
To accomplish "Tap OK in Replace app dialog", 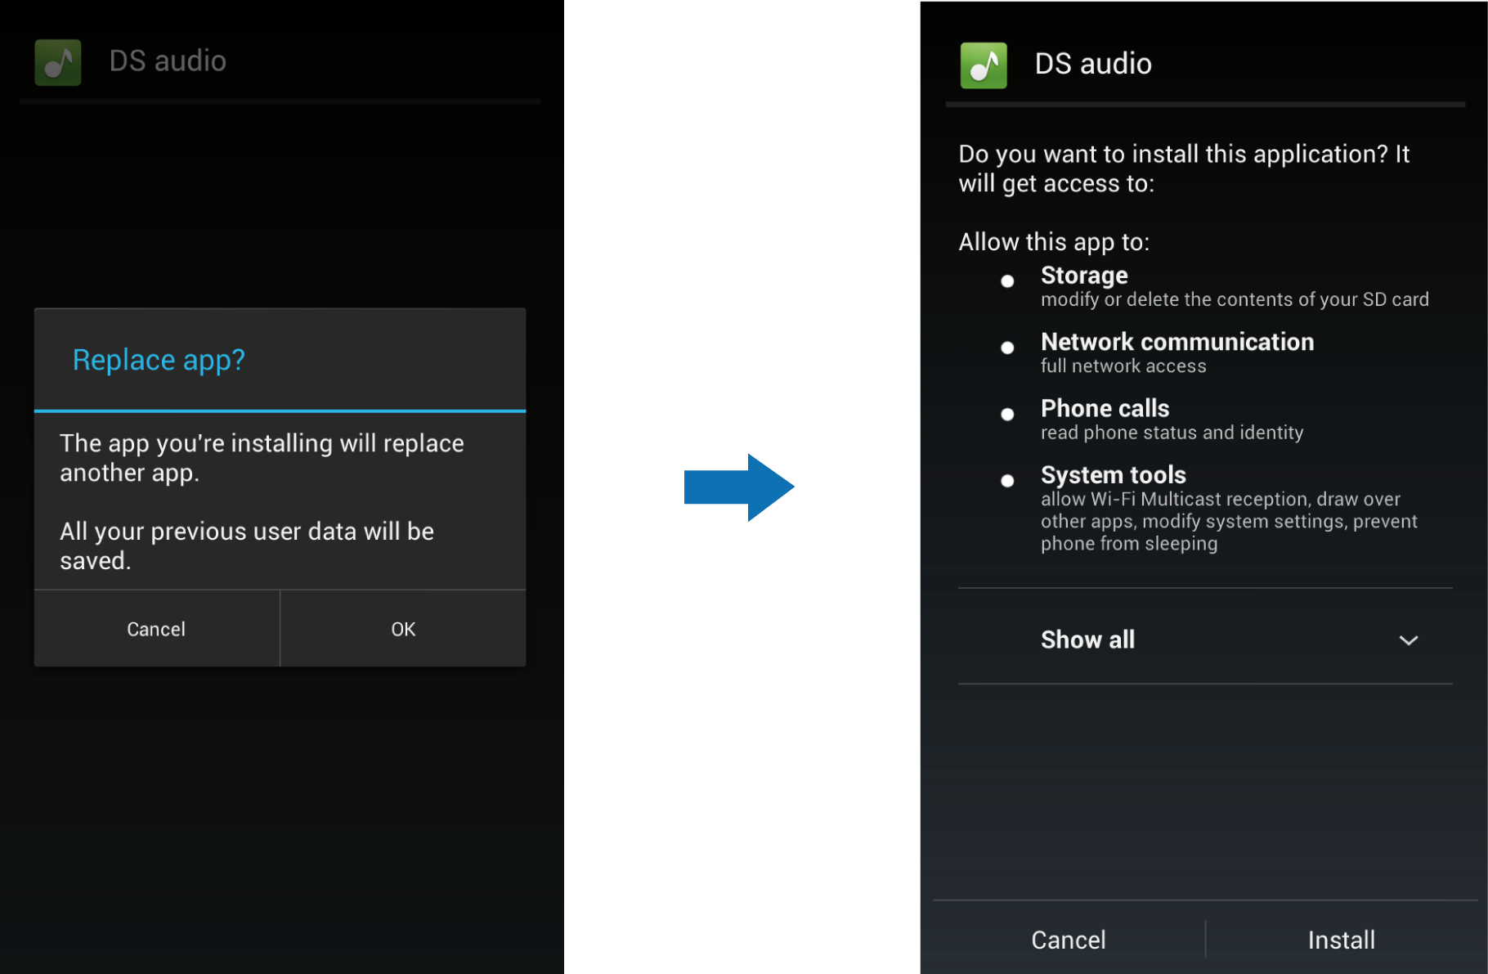I will 403,629.
